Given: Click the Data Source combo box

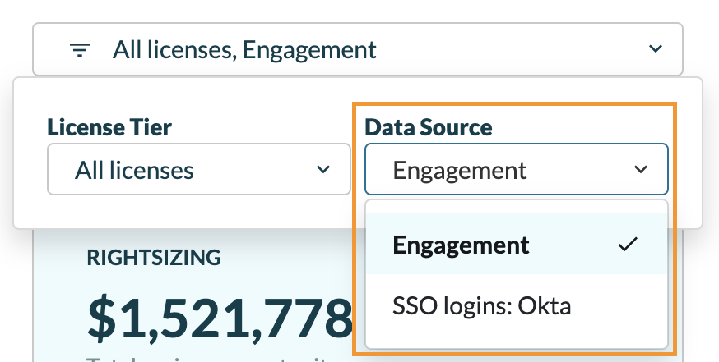Looking at the screenshot, I should 517,169.
